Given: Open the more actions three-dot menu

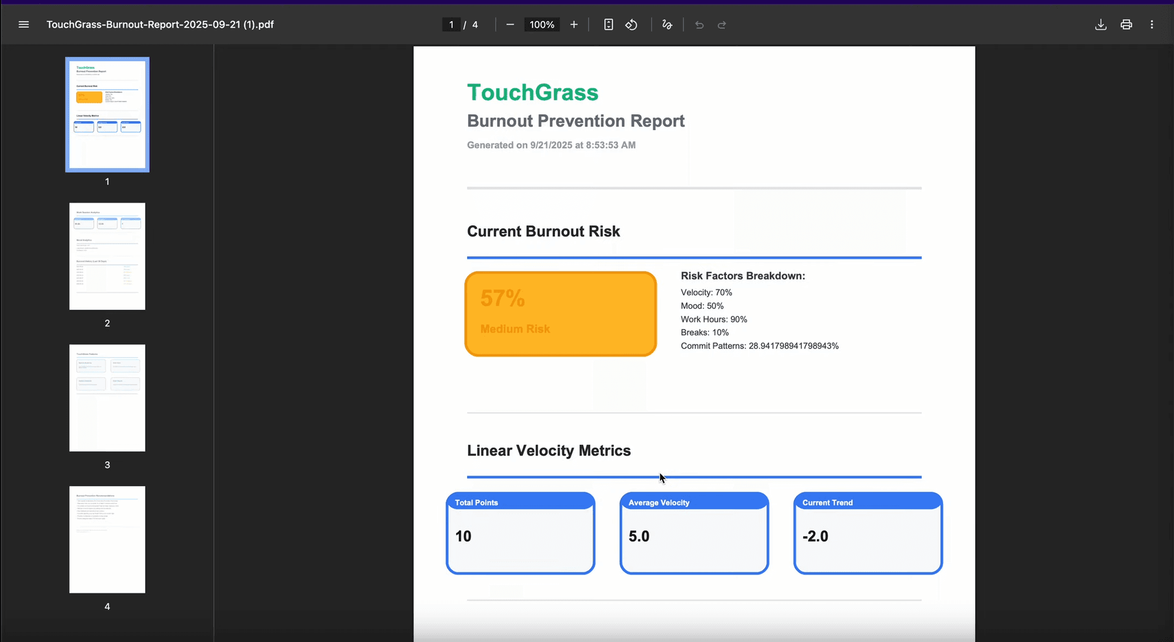Looking at the screenshot, I should tap(1152, 25).
